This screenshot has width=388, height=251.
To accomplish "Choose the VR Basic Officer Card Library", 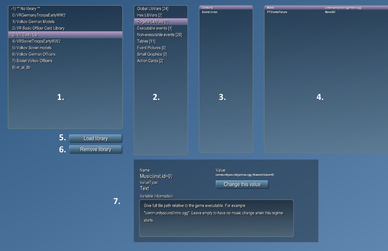I will coord(38,28).
